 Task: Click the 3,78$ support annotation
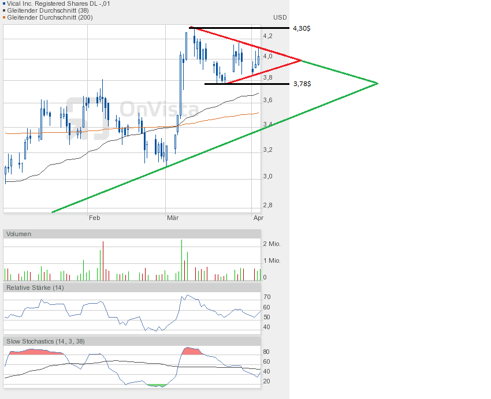click(302, 84)
